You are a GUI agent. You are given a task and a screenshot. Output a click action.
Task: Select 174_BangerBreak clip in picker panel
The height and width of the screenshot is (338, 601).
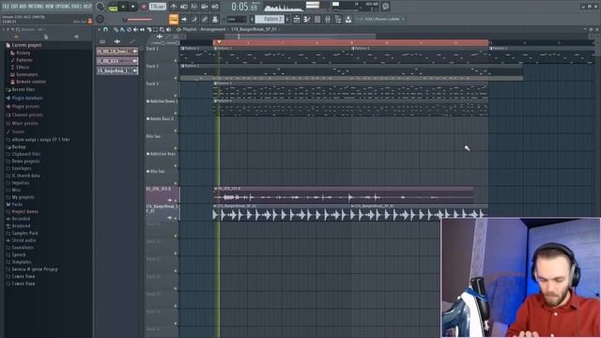(116, 71)
